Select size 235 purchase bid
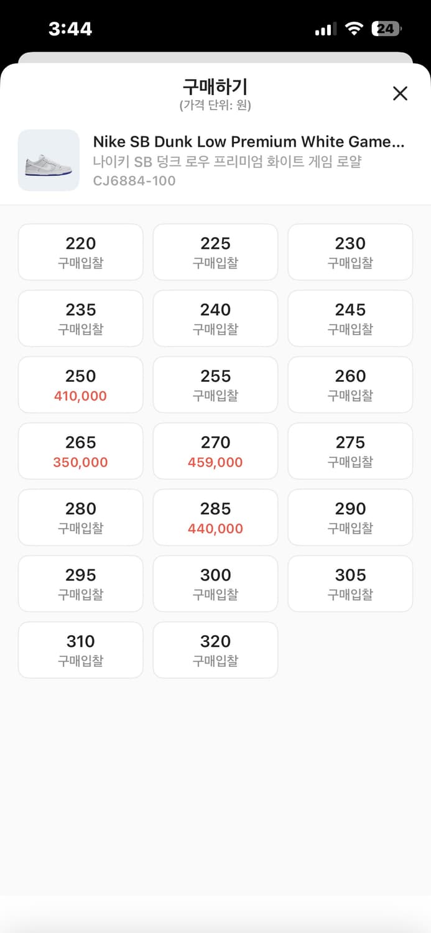Screen dimensions: 431x933 81,318
